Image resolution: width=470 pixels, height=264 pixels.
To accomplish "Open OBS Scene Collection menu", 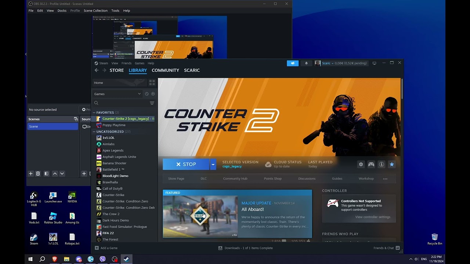I will pyautogui.click(x=95, y=11).
